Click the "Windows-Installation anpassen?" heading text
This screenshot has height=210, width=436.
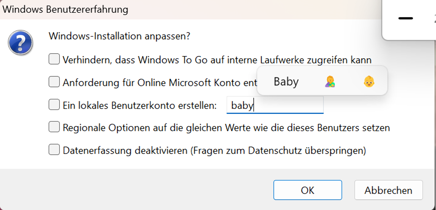pos(119,36)
